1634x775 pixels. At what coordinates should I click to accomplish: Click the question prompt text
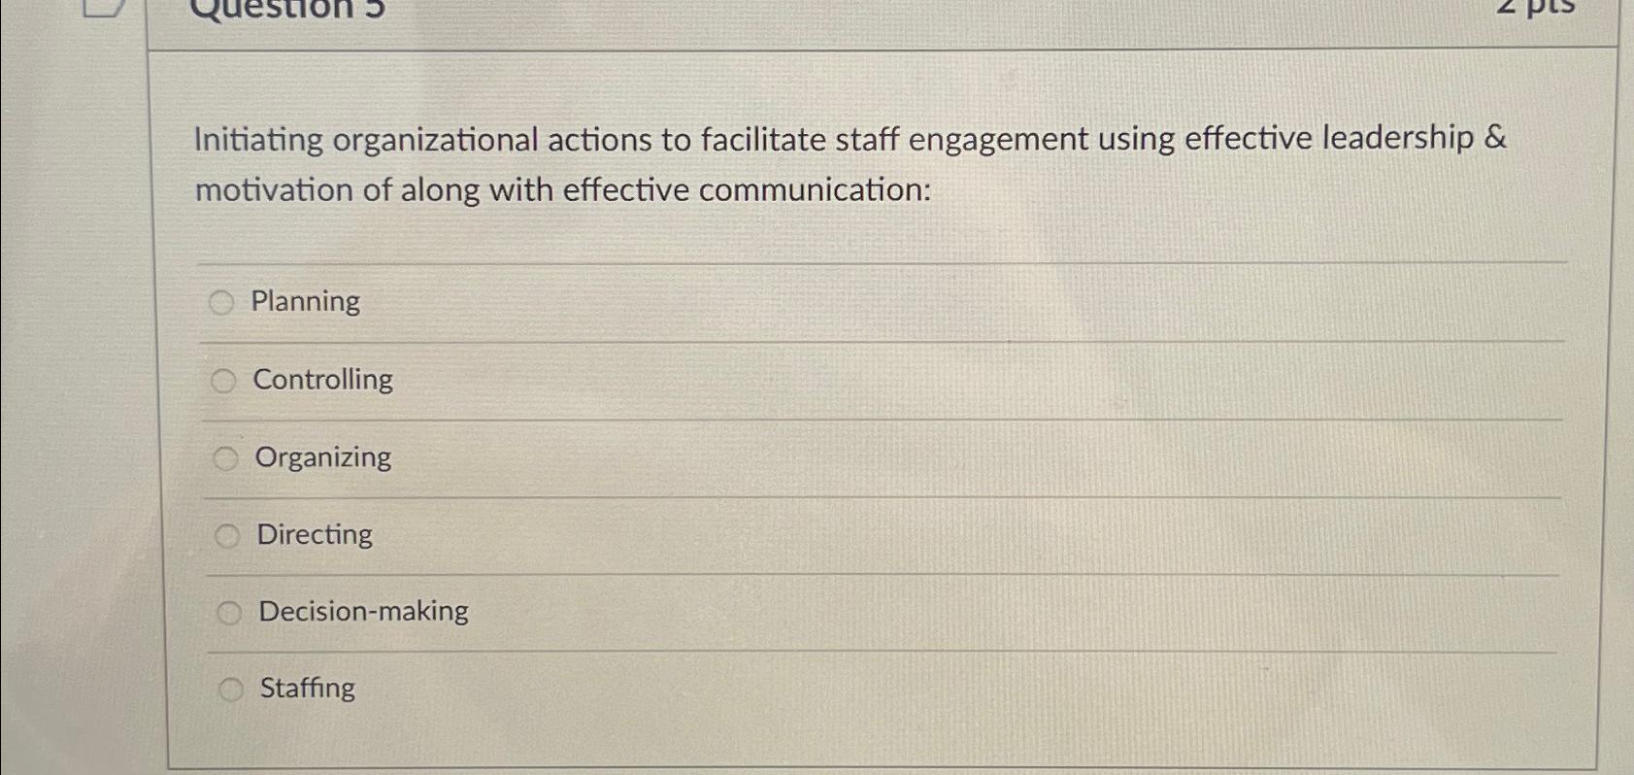click(x=850, y=163)
